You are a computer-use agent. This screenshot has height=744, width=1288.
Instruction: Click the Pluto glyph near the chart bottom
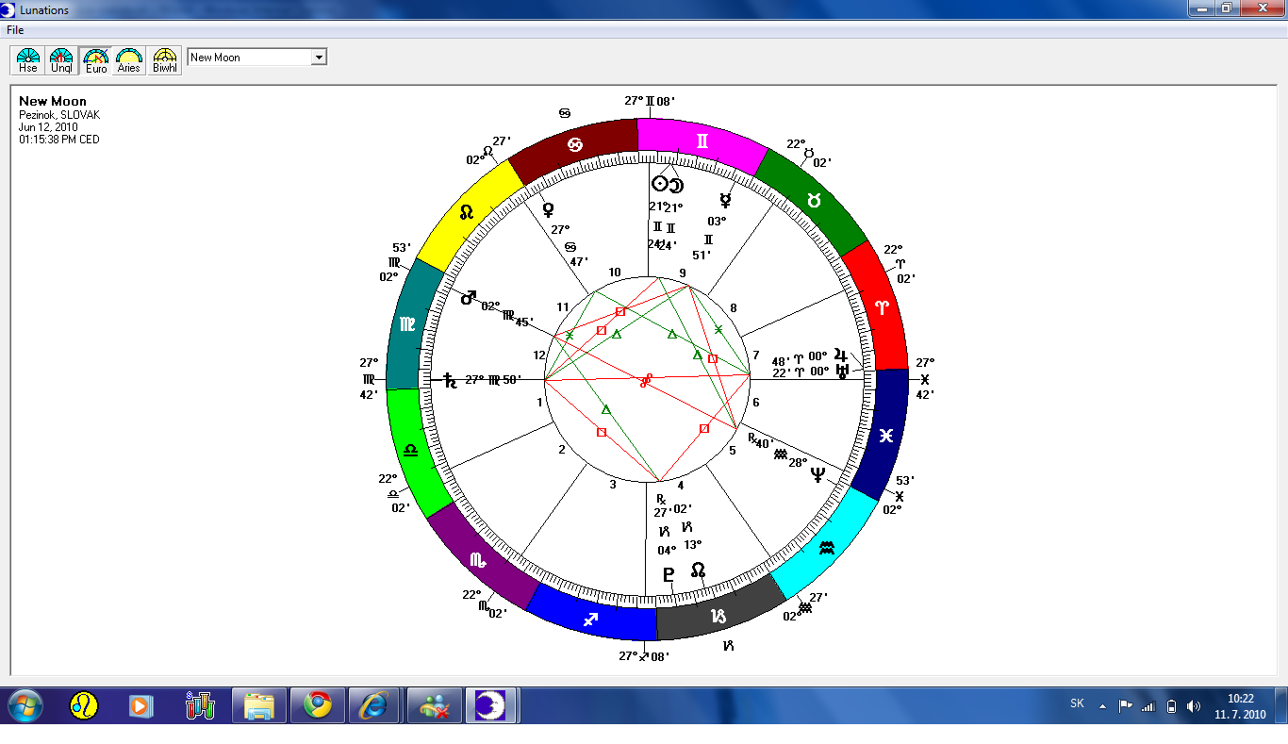click(x=669, y=574)
